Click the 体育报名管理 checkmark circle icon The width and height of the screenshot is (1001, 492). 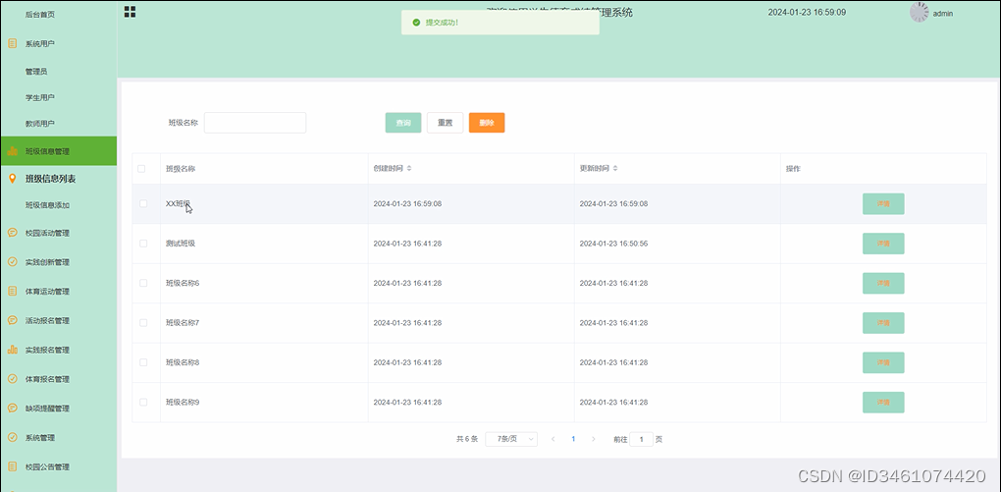click(12, 379)
